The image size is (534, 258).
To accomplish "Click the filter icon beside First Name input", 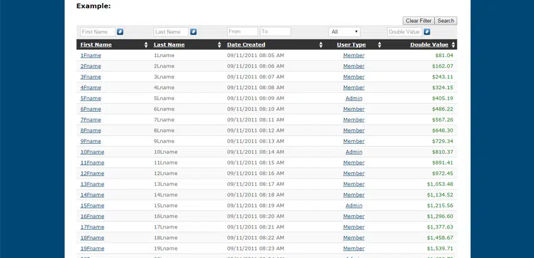I will tap(120, 31).
